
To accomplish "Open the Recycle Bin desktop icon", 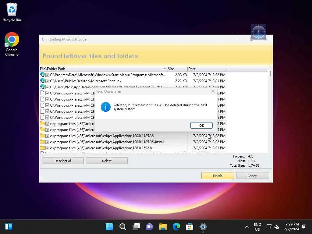I will [x=12, y=12].
